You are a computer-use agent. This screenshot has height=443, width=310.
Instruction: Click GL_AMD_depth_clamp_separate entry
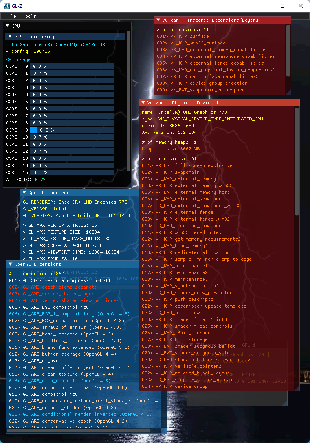tap(53, 287)
